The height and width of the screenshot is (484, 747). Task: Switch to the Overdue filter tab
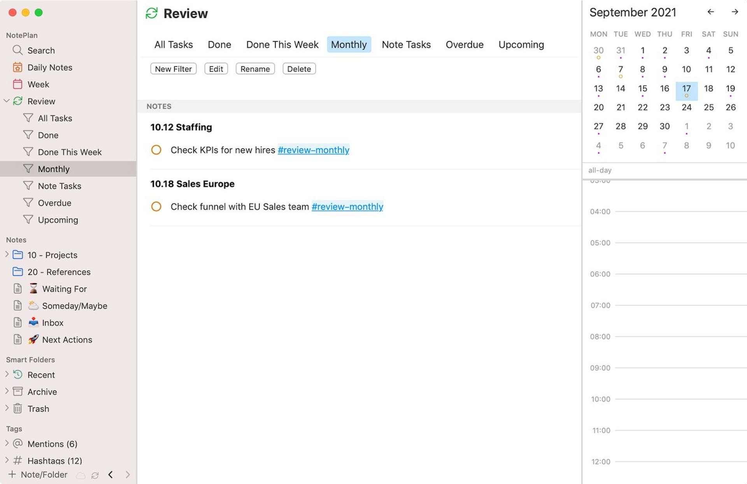click(465, 44)
